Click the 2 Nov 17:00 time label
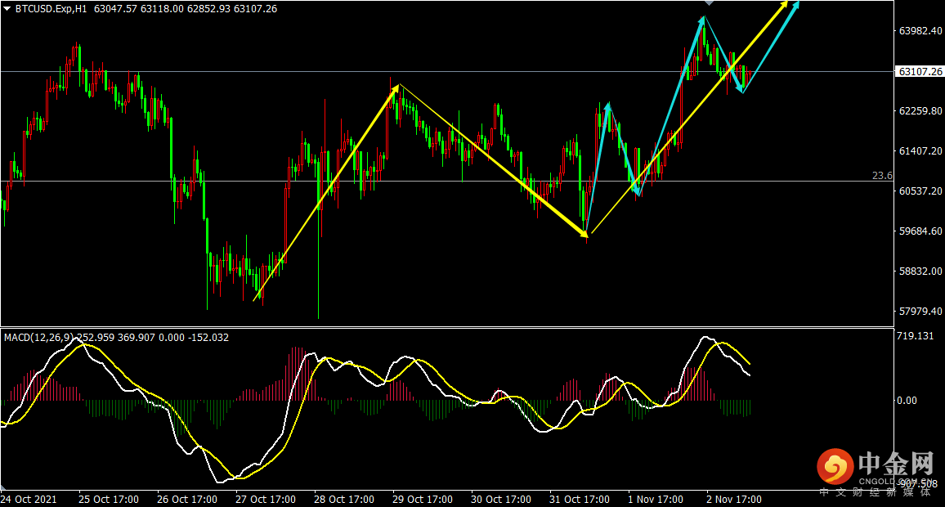Screen dimensions: 945x507 (x=733, y=499)
